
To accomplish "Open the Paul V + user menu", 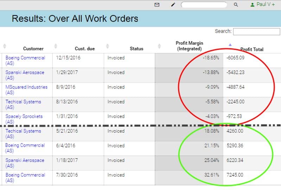I will point(263,5).
